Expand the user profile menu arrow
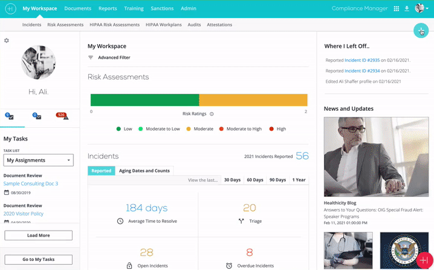This screenshot has width=434, height=270. (x=427, y=9)
